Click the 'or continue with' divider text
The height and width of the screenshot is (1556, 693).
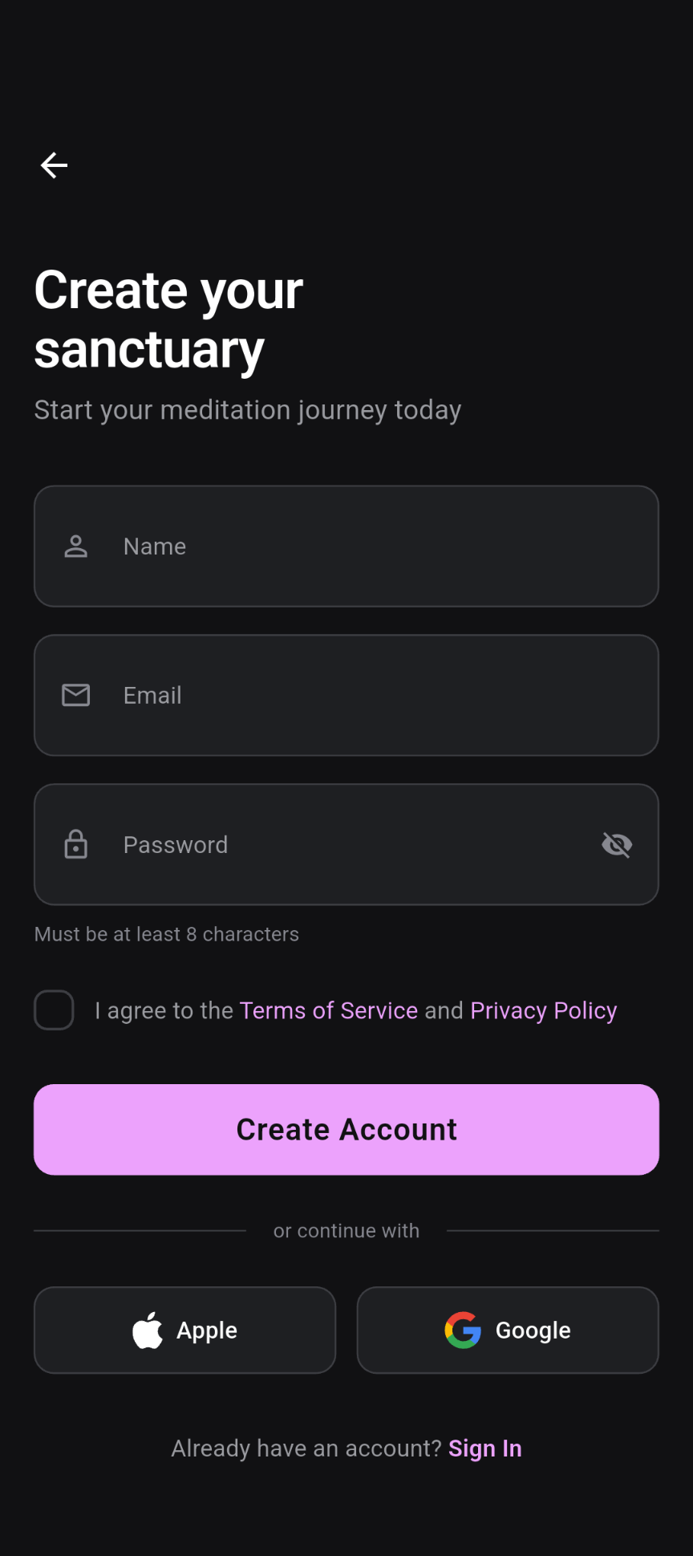346,1231
